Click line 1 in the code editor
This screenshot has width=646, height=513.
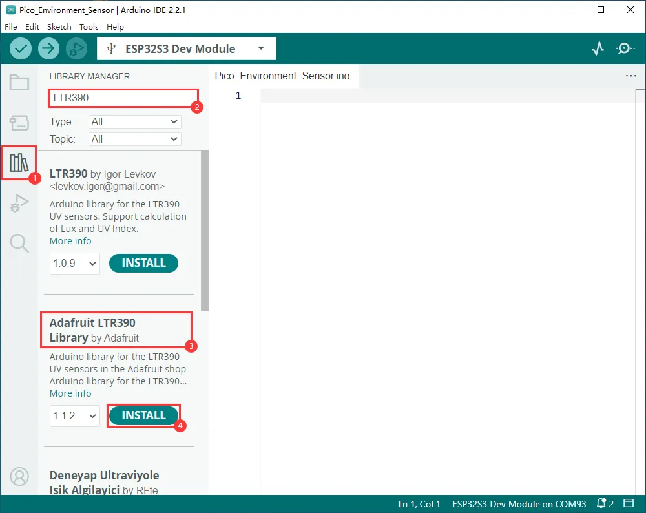tap(448, 96)
